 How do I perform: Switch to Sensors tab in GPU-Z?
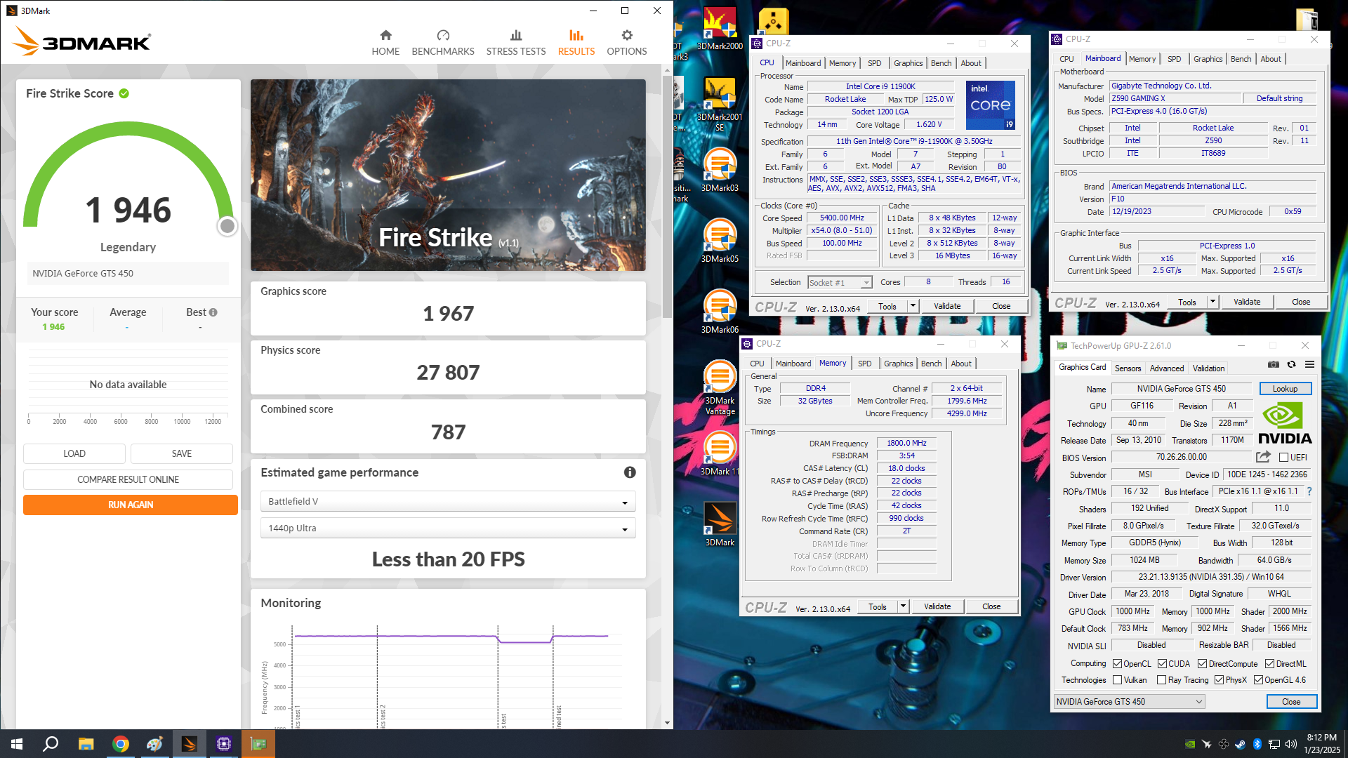[x=1128, y=368]
